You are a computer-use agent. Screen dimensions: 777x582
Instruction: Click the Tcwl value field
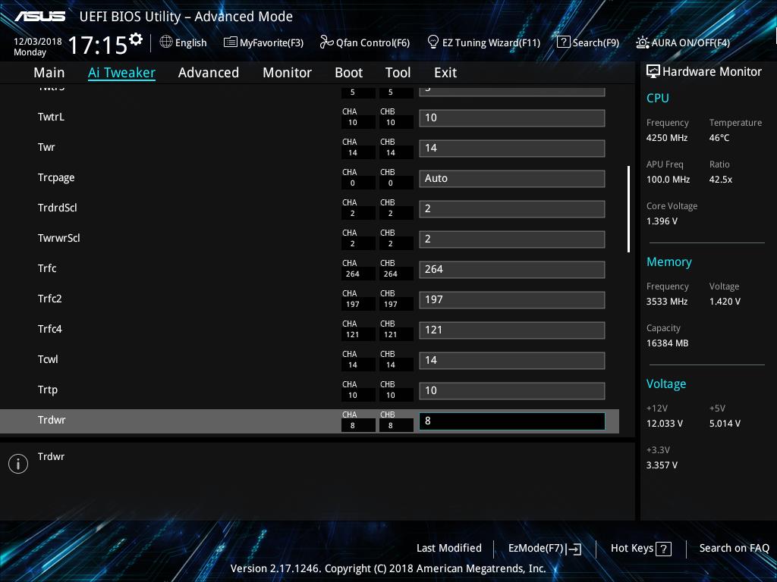(x=512, y=360)
